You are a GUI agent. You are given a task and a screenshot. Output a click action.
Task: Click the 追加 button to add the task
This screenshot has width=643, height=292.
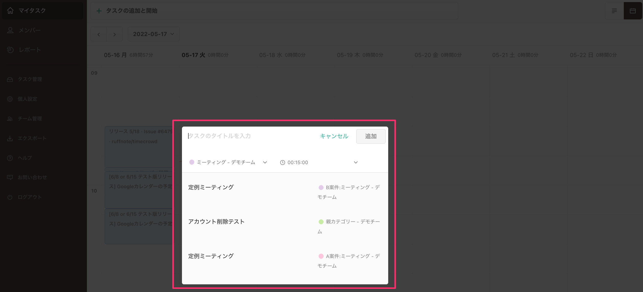(x=371, y=136)
